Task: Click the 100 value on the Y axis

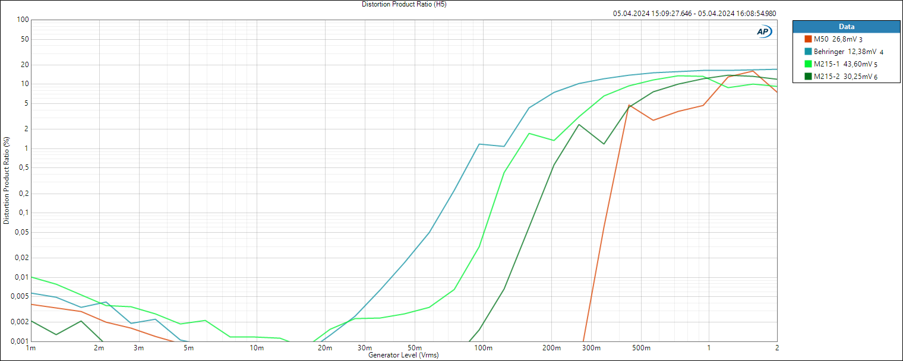Action: click(x=23, y=20)
